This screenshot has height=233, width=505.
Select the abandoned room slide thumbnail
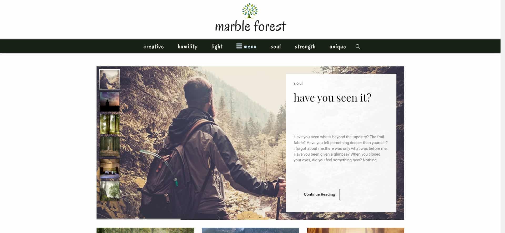(110, 169)
